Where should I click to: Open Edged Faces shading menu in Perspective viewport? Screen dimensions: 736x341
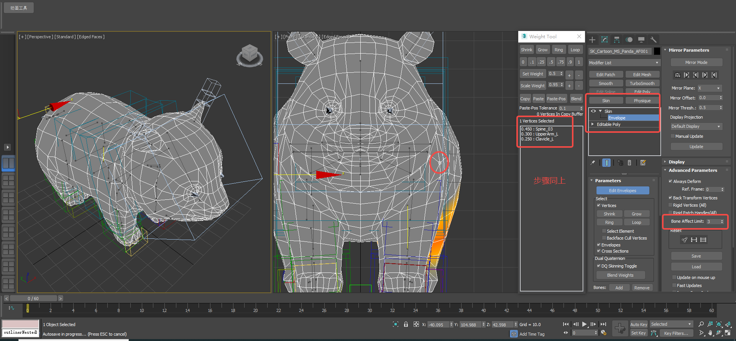point(91,37)
